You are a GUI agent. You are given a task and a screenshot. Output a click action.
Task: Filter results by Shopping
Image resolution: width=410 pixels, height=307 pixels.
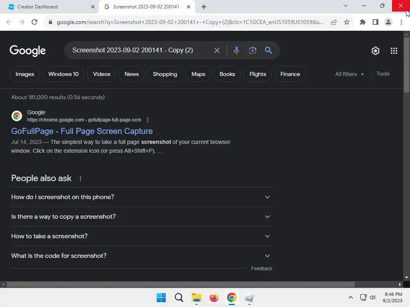click(x=165, y=74)
